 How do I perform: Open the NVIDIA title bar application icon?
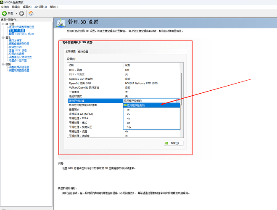point(2,2)
